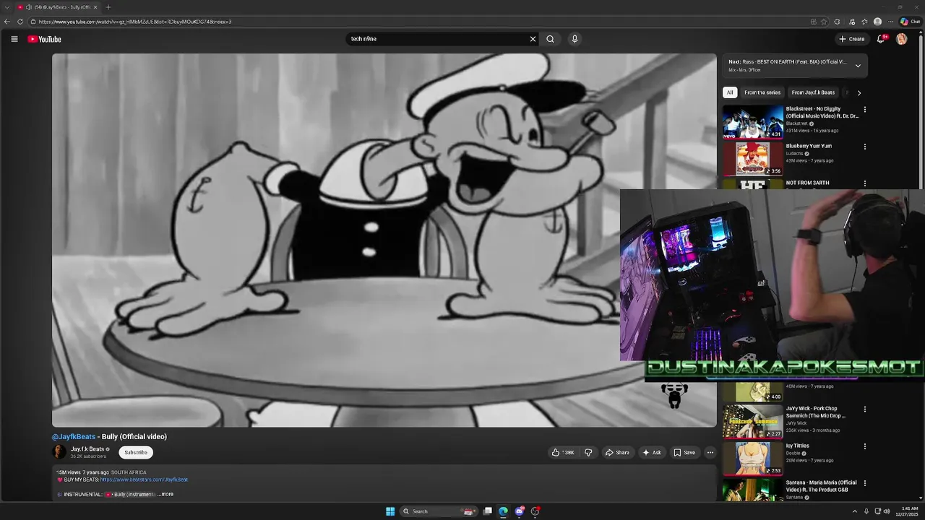Open the Icy Titties video title
Image resolution: width=925 pixels, height=520 pixels.
point(797,446)
